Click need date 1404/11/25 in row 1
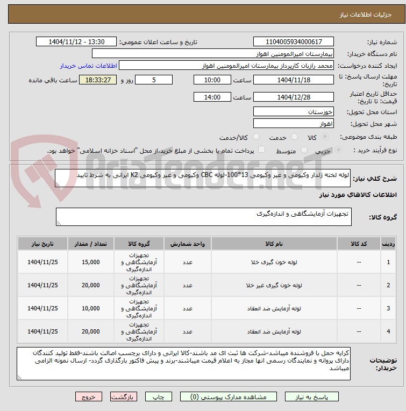The height and width of the screenshot is (411, 406). [x=42, y=262]
